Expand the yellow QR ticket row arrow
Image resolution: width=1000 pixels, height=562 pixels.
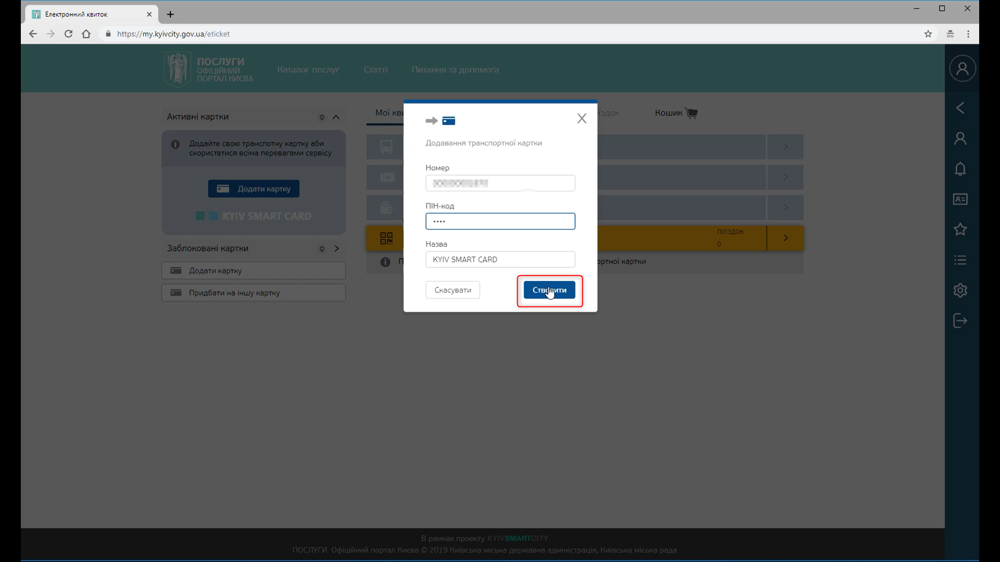click(785, 238)
